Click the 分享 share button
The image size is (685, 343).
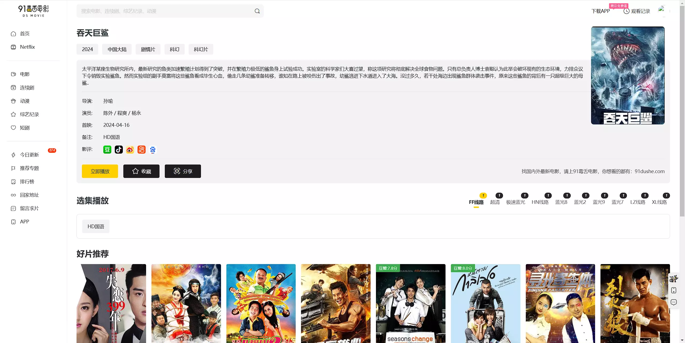click(183, 171)
